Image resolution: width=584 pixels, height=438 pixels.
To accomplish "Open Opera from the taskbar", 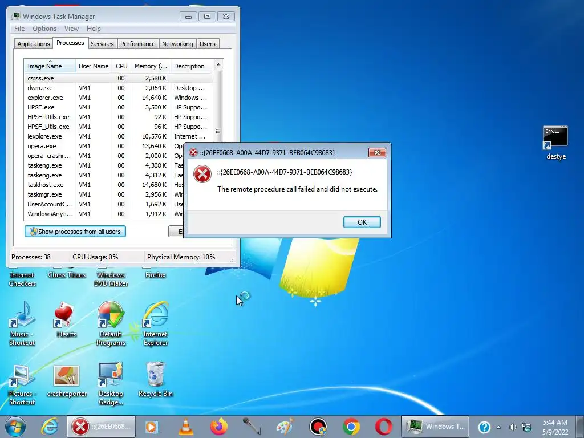I will coord(384,427).
